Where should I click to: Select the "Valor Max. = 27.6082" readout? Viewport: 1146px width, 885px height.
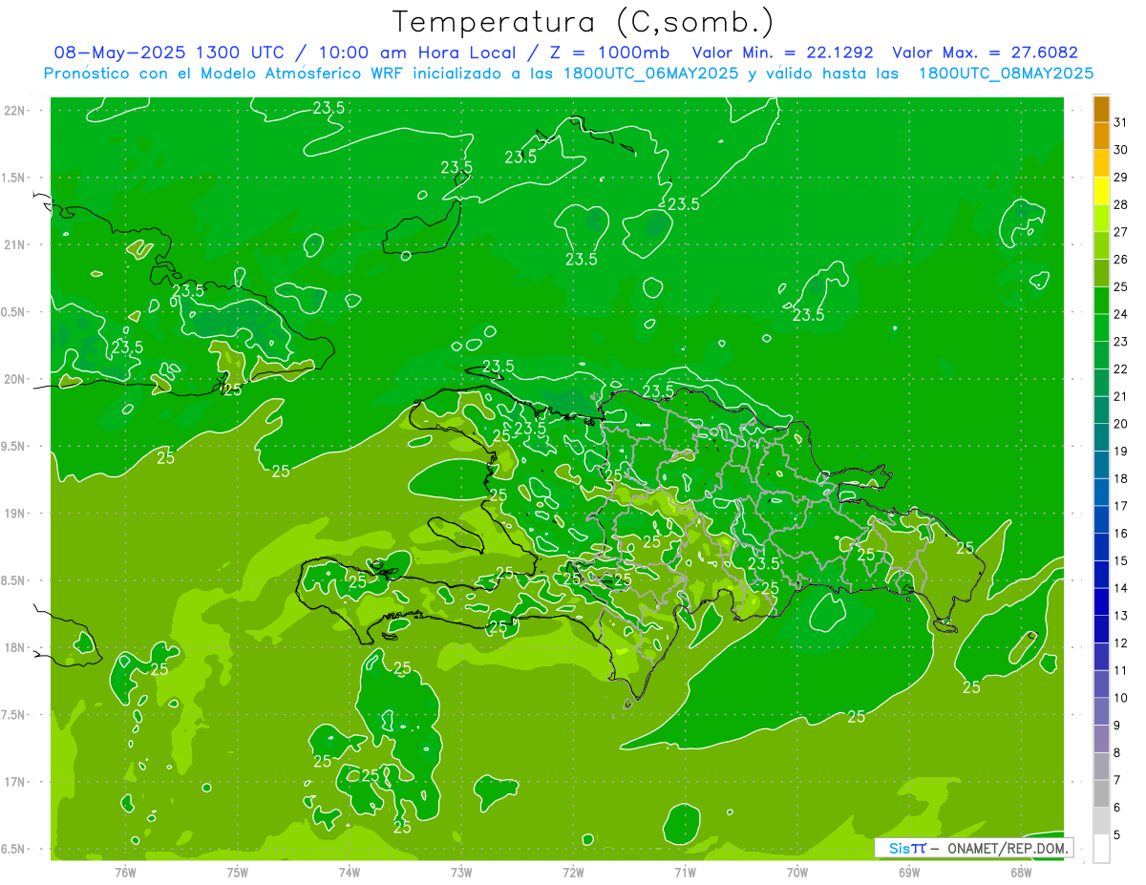coord(985,53)
